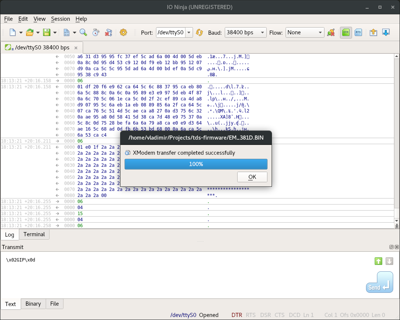Switch to the Terminal tab

tap(34, 234)
